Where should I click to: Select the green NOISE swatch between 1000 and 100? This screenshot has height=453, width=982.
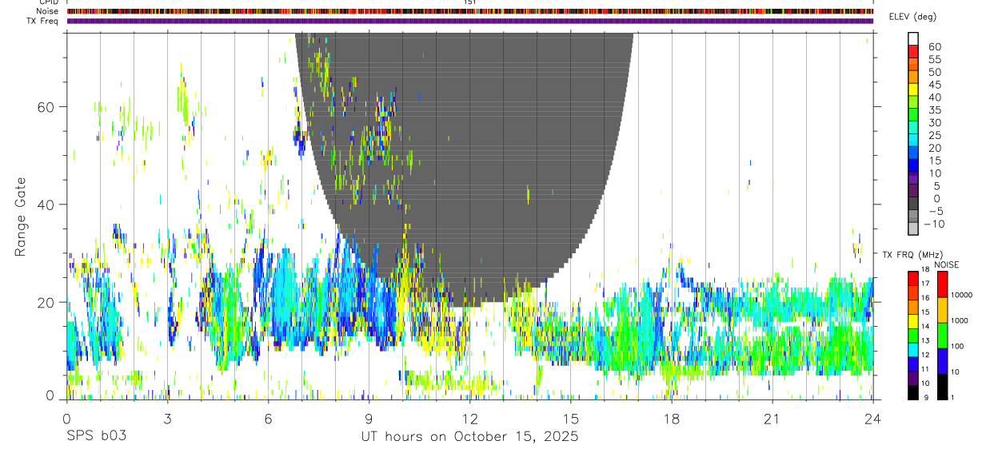click(x=942, y=336)
